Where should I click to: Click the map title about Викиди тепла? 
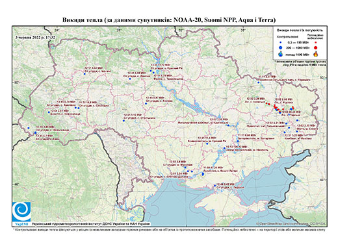pos(169,20)
